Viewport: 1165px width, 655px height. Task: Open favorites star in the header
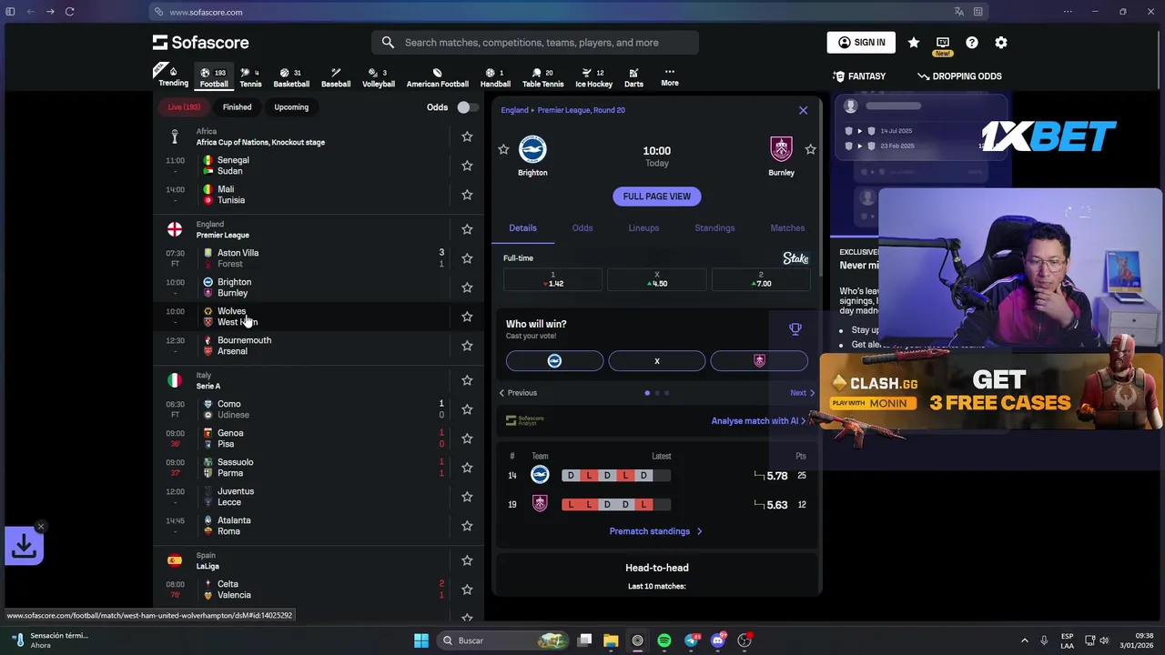click(x=914, y=43)
